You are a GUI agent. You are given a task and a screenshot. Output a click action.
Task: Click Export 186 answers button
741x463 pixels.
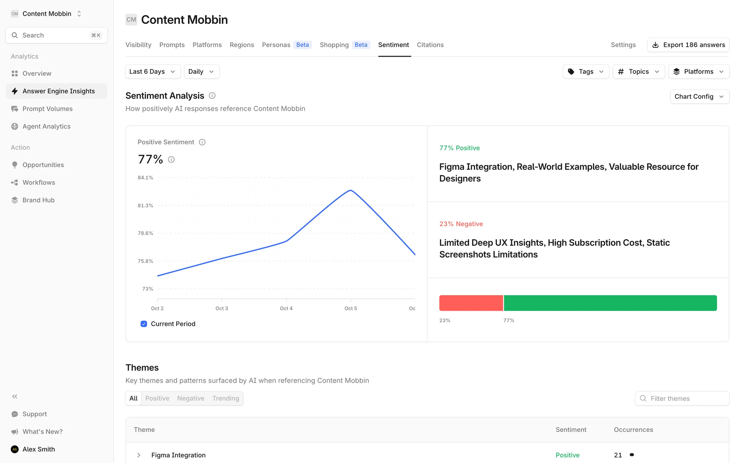point(688,45)
